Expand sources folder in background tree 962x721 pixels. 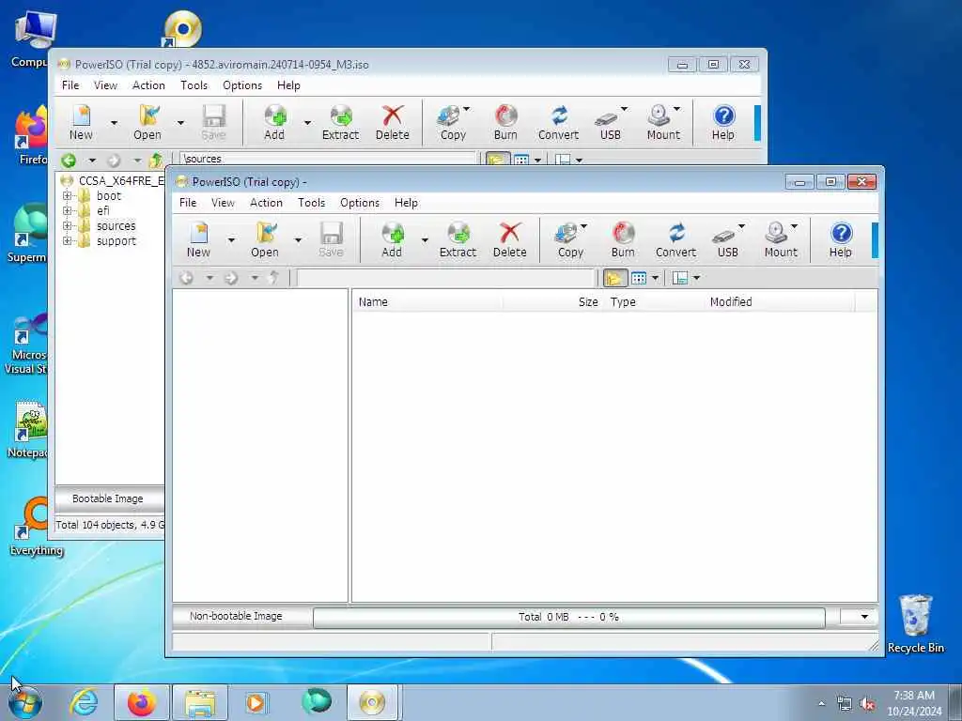pyautogui.click(x=67, y=226)
